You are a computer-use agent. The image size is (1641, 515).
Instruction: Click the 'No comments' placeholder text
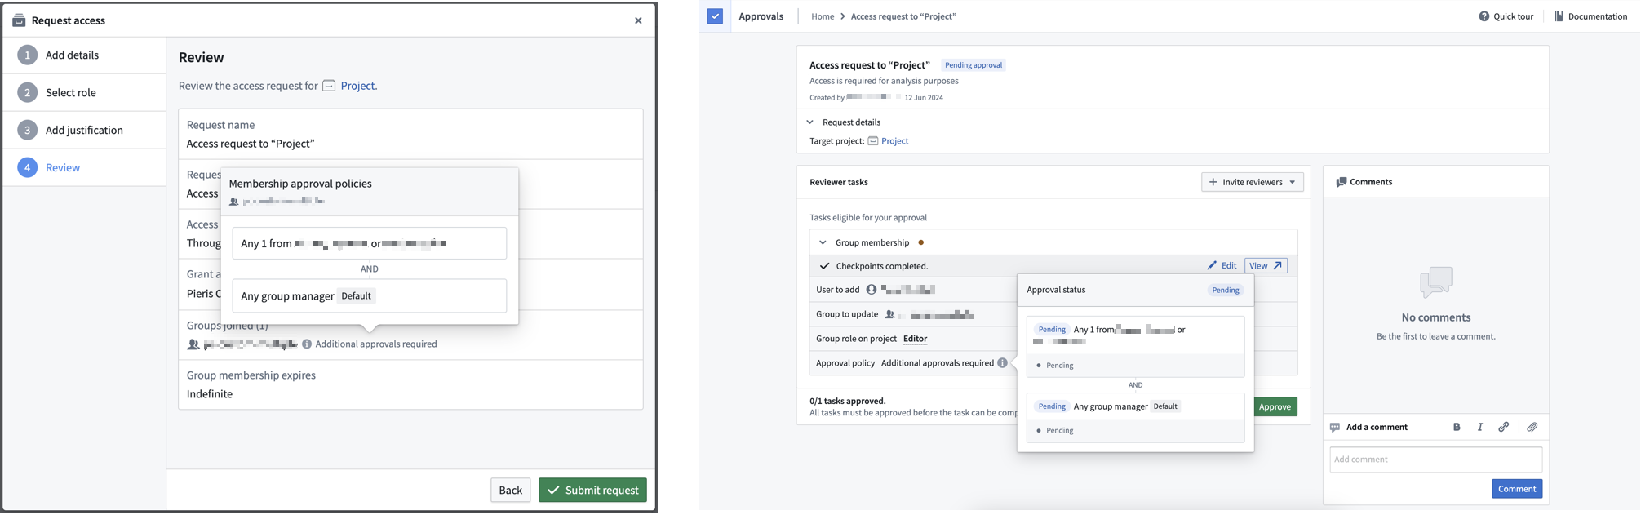(x=1436, y=317)
